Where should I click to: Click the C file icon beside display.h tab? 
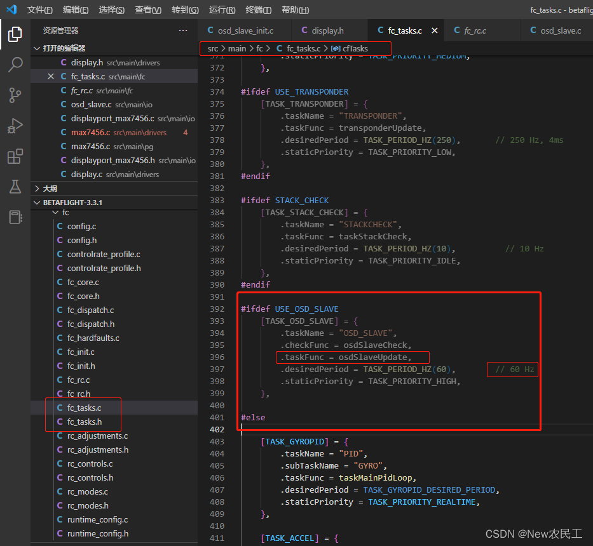pyautogui.click(x=304, y=30)
